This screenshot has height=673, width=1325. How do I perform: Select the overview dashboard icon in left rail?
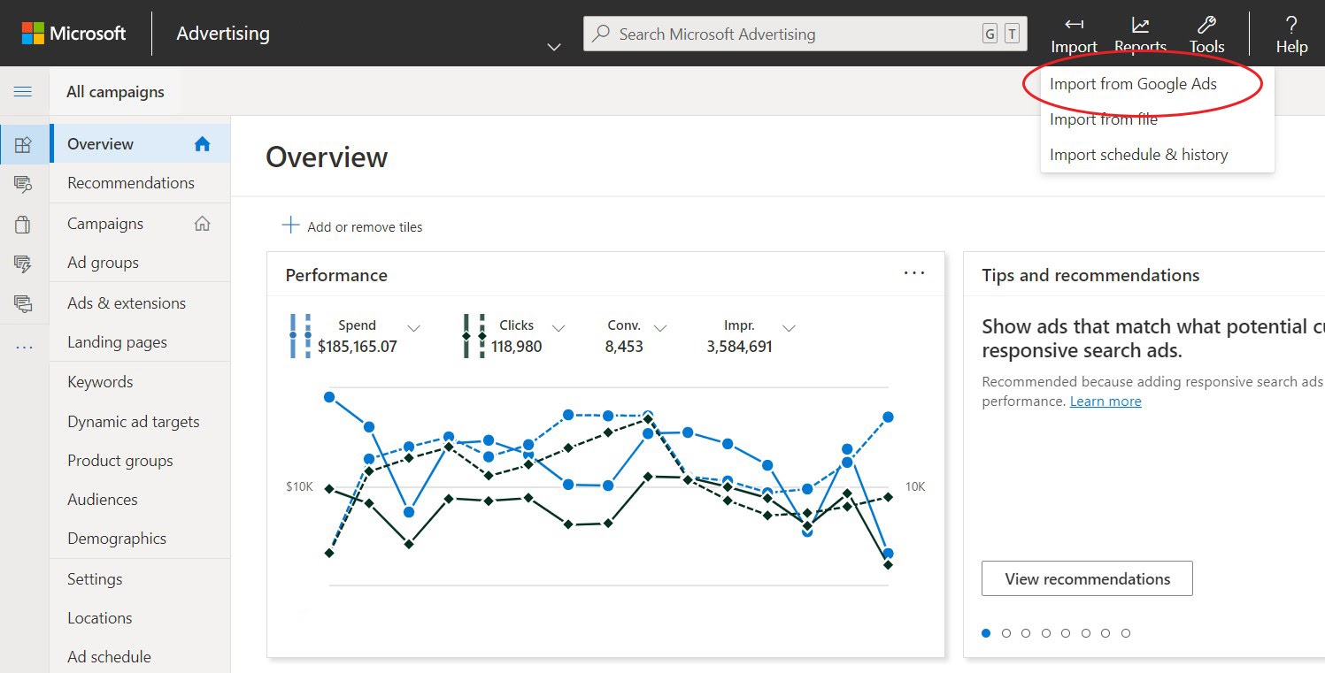point(24,144)
